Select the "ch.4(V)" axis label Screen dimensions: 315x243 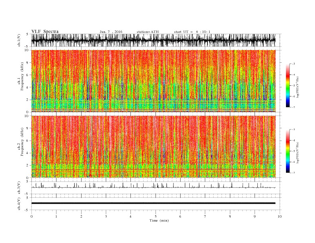click(19, 204)
